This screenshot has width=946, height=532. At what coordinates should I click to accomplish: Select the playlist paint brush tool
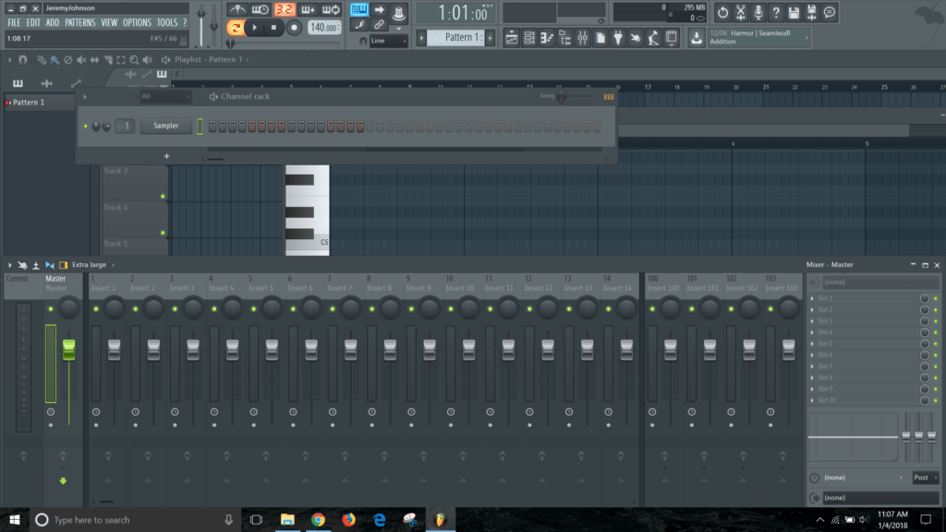coord(55,60)
